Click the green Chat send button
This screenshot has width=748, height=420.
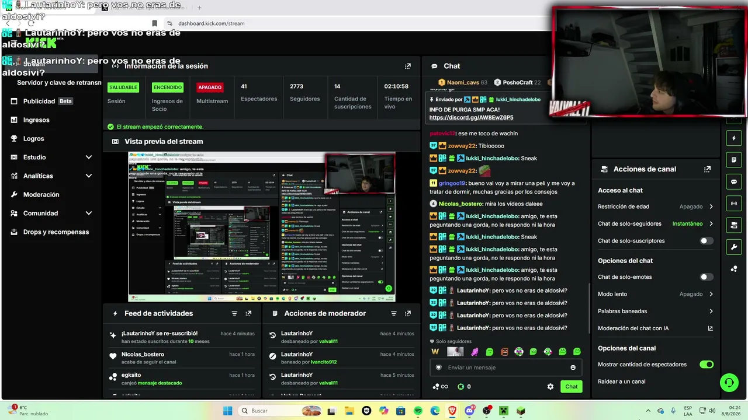coord(571,386)
